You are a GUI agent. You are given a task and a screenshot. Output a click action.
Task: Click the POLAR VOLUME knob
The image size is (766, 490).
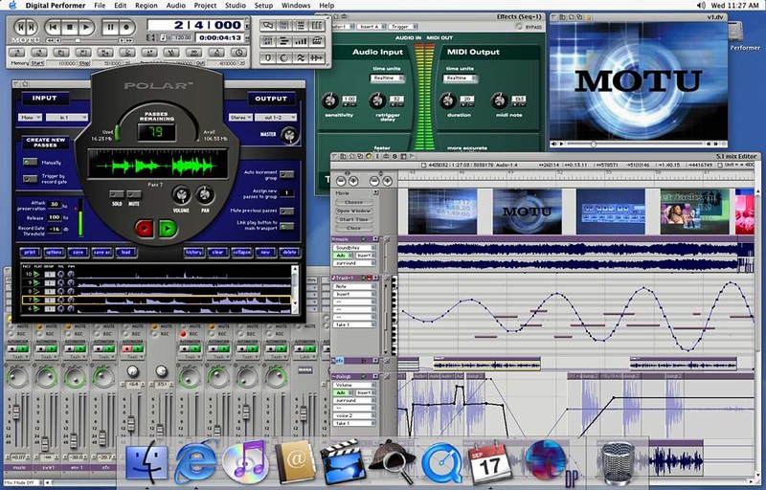point(181,195)
